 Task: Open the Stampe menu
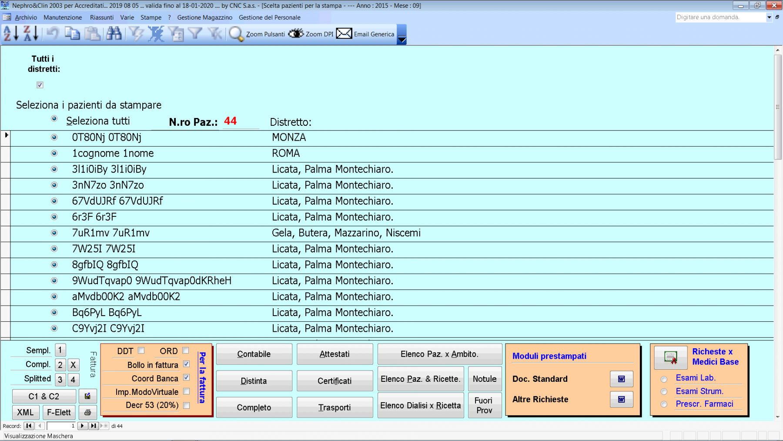pyautogui.click(x=151, y=17)
